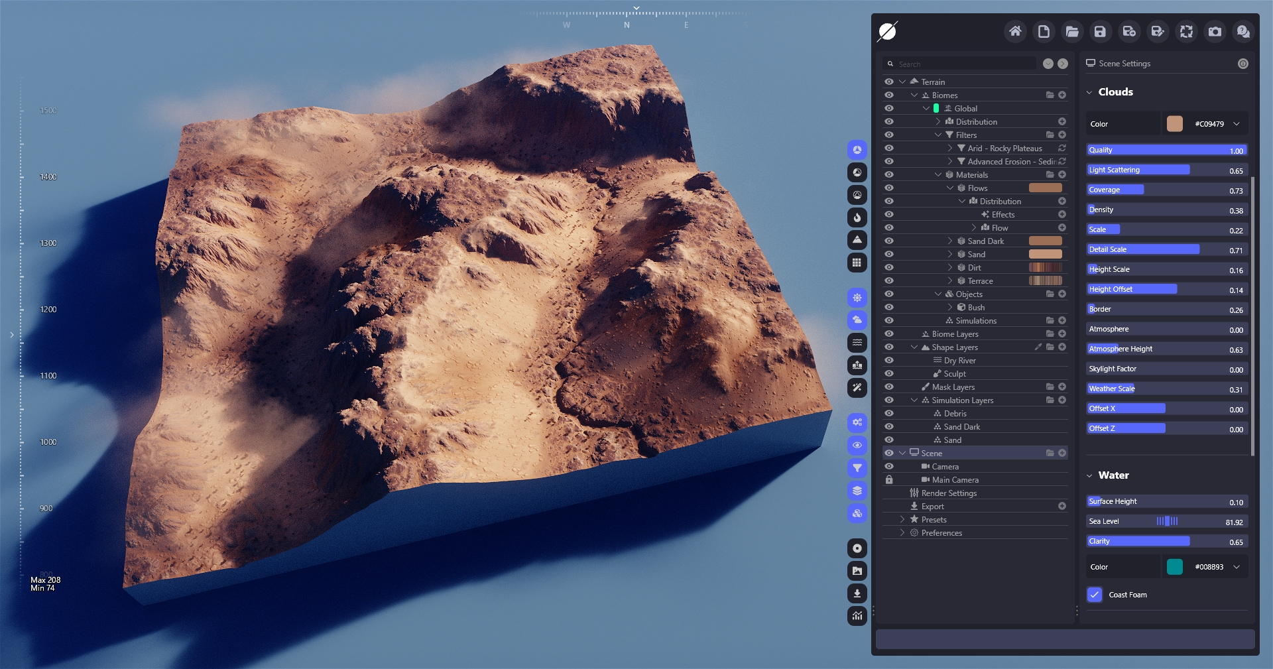
Task: Collapse the Clouds section
Action: [1089, 92]
